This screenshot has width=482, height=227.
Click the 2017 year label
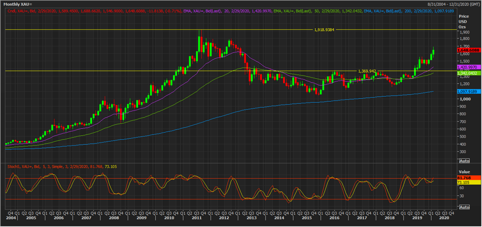point(362,218)
